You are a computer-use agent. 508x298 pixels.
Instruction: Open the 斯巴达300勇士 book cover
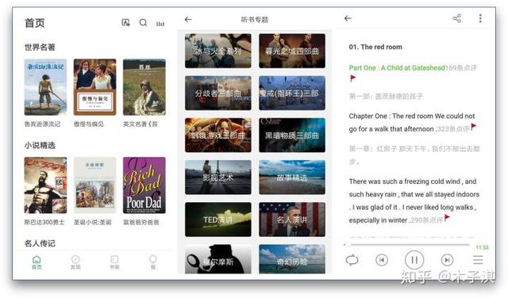pos(45,185)
